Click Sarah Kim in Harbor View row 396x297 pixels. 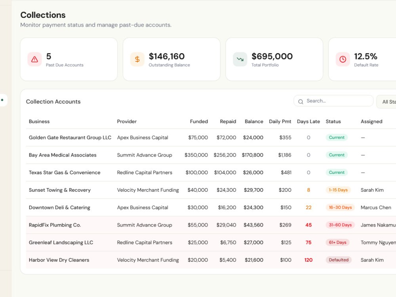click(x=372, y=260)
